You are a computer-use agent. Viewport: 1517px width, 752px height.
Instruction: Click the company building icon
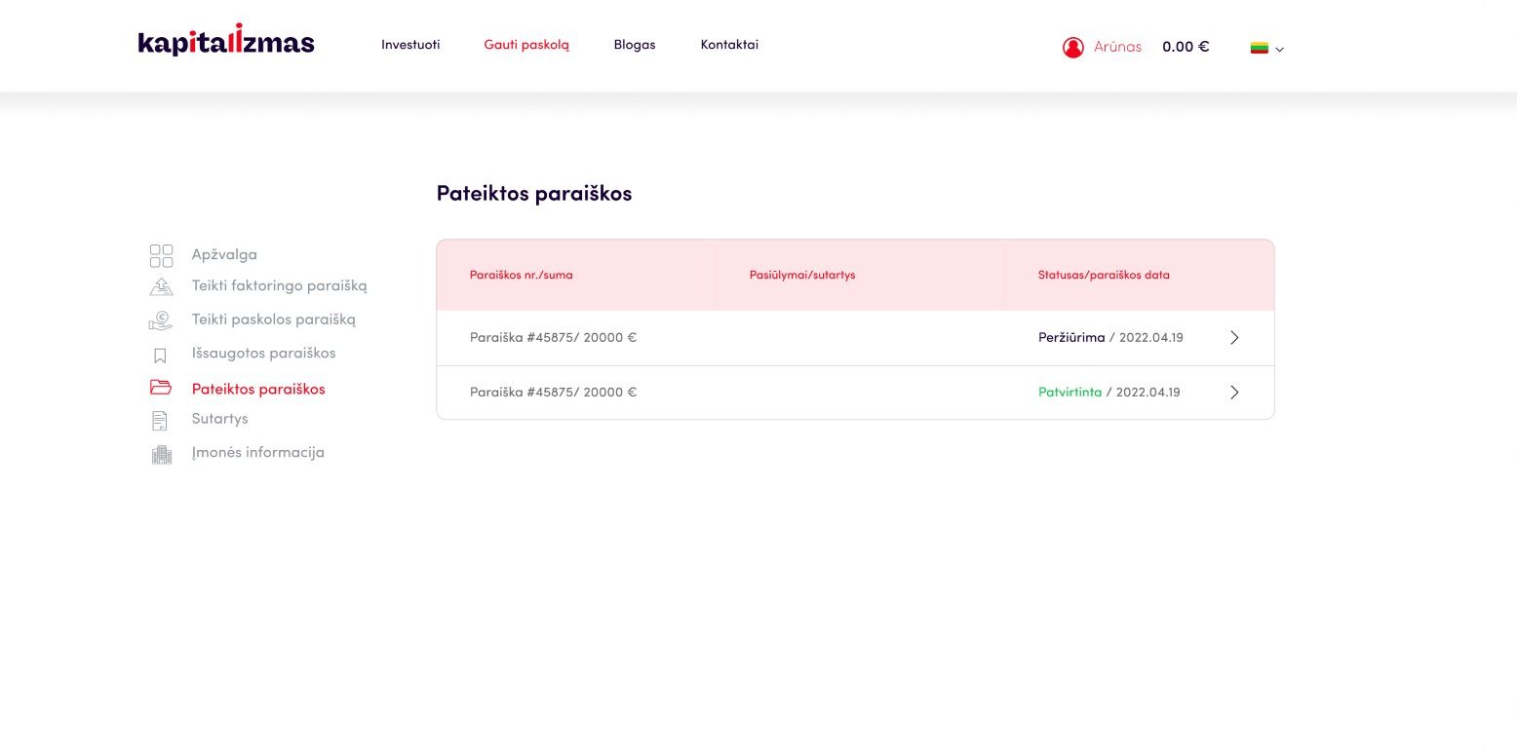coord(161,454)
